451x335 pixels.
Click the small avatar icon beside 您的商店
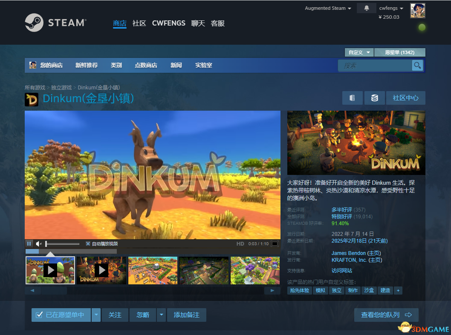[33, 65]
